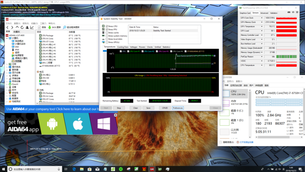Click the PerfCap Reason green bar
305x172 pixels.
(287, 56)
